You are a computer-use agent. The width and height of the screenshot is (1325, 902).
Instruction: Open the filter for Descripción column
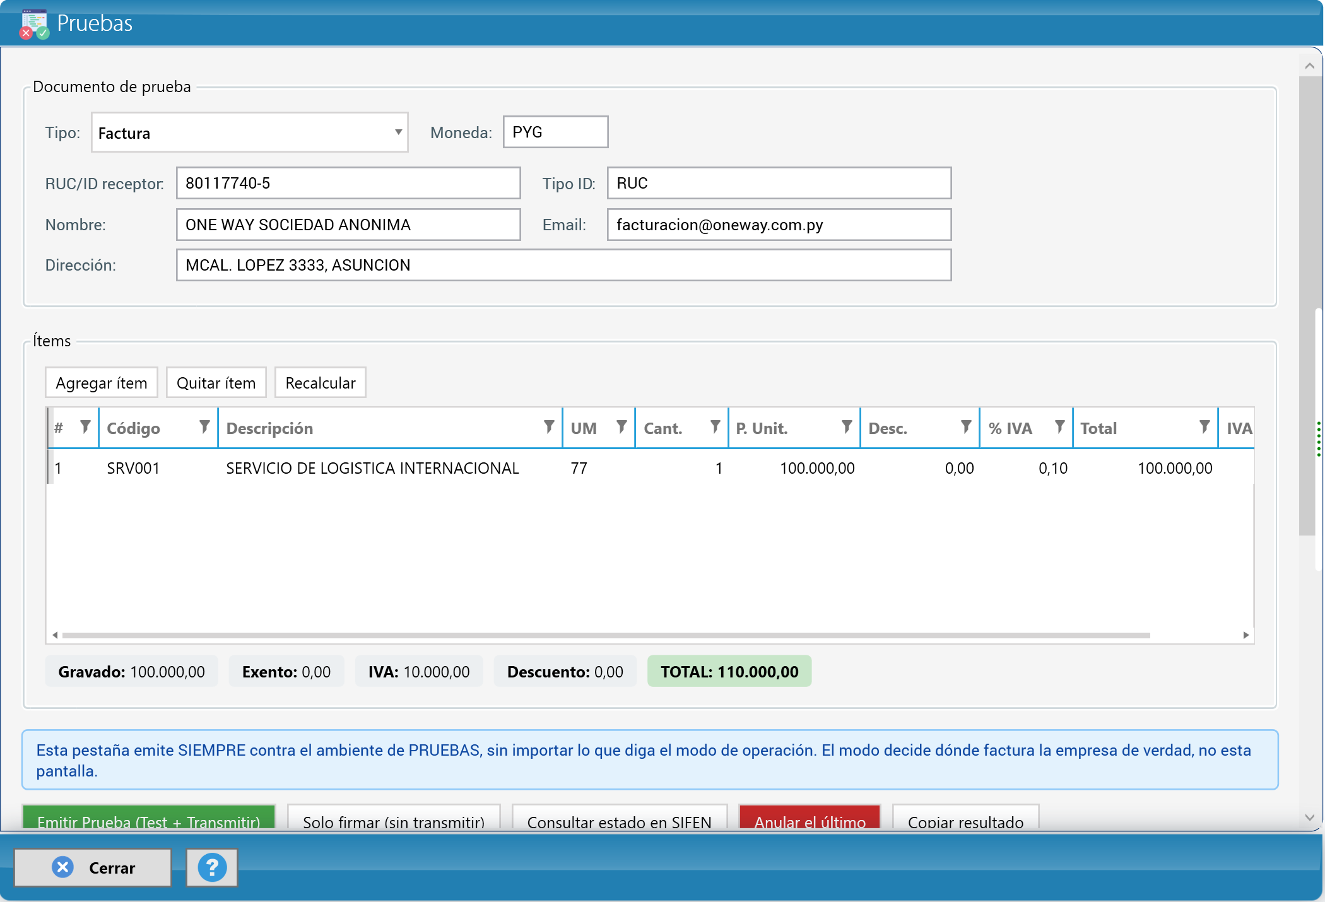tap(549, 427)
